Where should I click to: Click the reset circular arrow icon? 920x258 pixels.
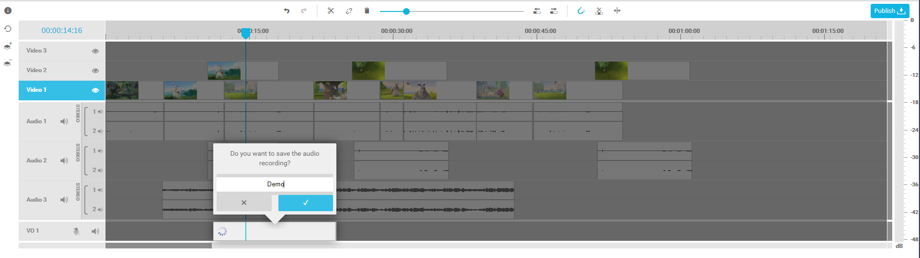(x=8, y=29)
